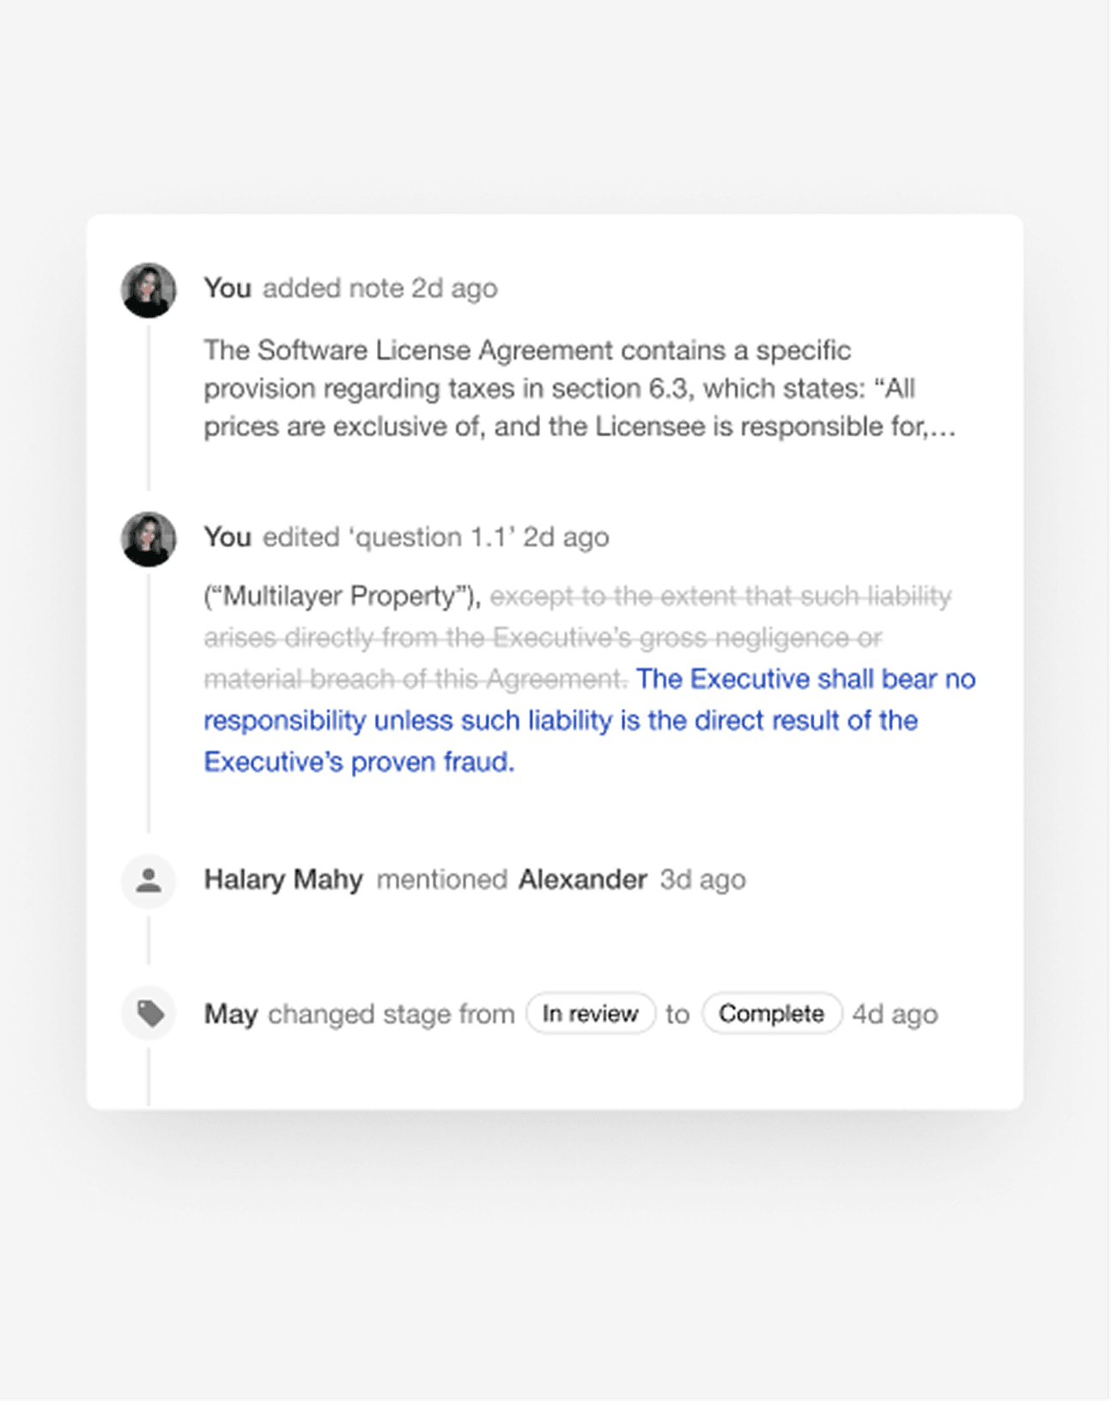This screenshot has width=1111, height=1402.
Task: Click the name May in the stage change entry
Action: pos(231,1014)
